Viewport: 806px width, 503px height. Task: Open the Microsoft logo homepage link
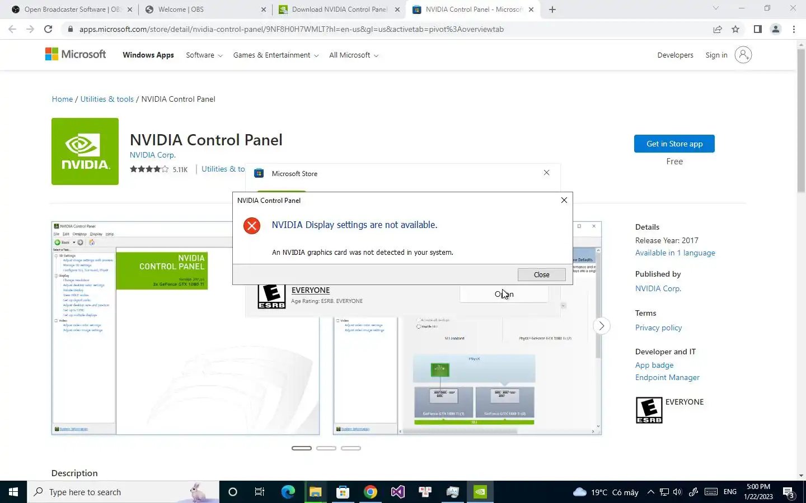76,54
